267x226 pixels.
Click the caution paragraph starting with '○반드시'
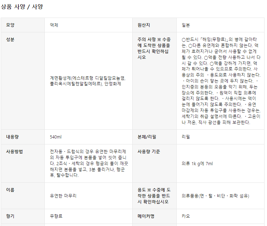click(x=221, y=81)
